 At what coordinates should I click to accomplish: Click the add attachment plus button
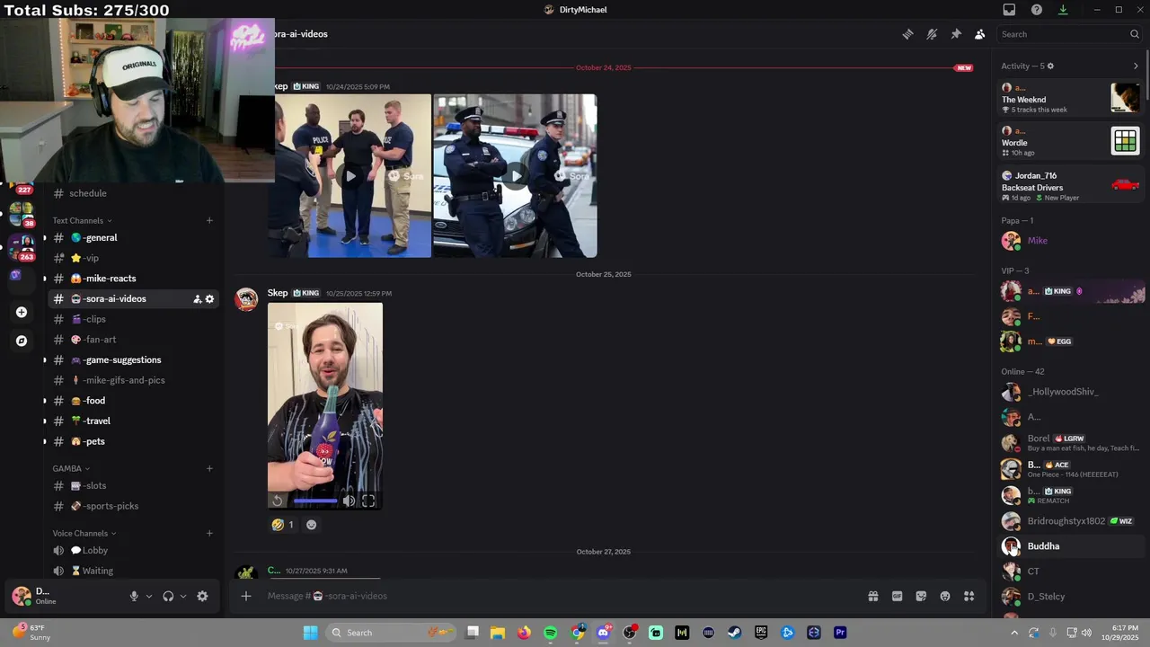click(245, 596)
